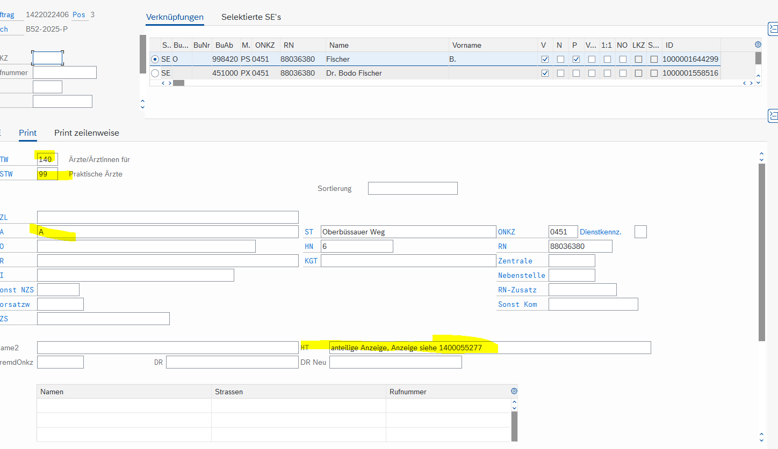Switch to the Selektierte SE's tab

coord(251,17)
